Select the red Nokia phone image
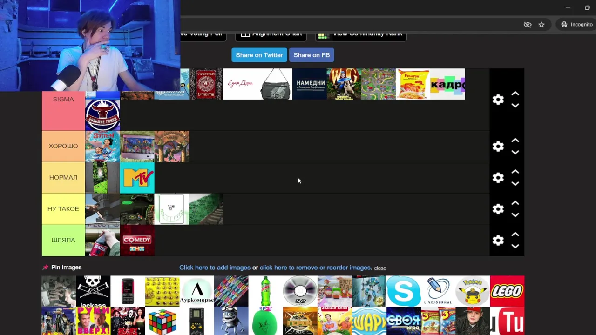The image size is (596, 335). (128, 291)
